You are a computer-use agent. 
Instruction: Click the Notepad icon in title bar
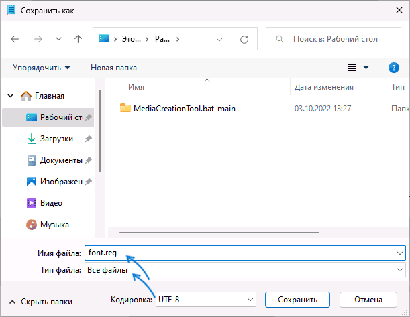point(11,11)
